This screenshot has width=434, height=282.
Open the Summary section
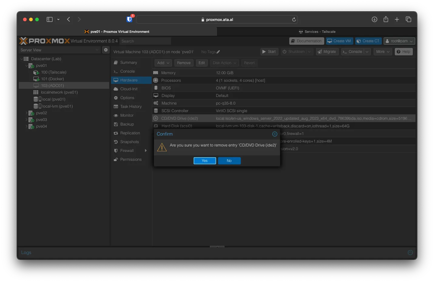(131, 63)
